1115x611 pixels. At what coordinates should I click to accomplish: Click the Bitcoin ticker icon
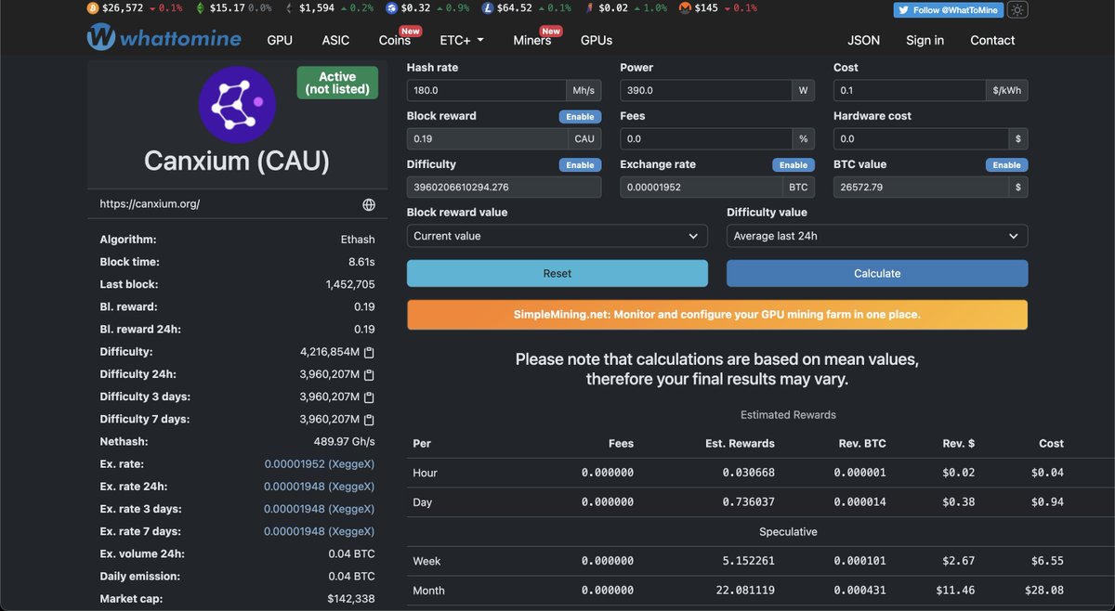tap(92, 8)
